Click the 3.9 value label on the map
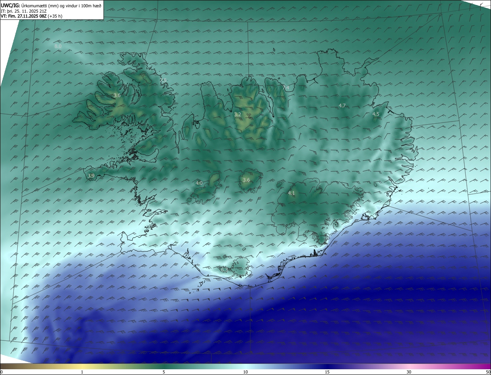Viewport: 491px width, 375px height. pyautogui.click(x=91, y=176)
